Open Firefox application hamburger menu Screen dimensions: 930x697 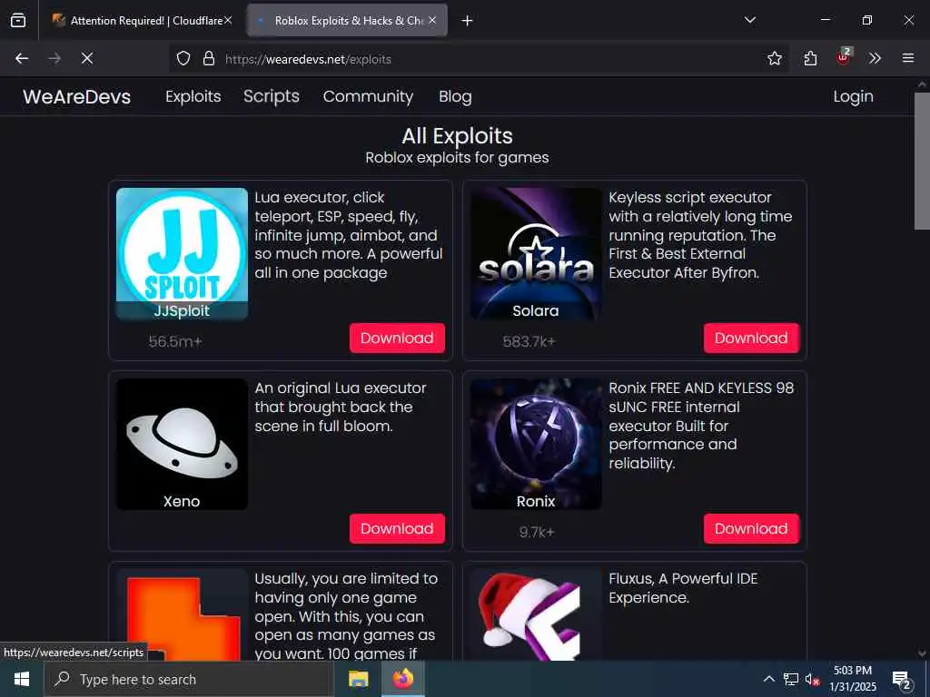tap(908, 58)
